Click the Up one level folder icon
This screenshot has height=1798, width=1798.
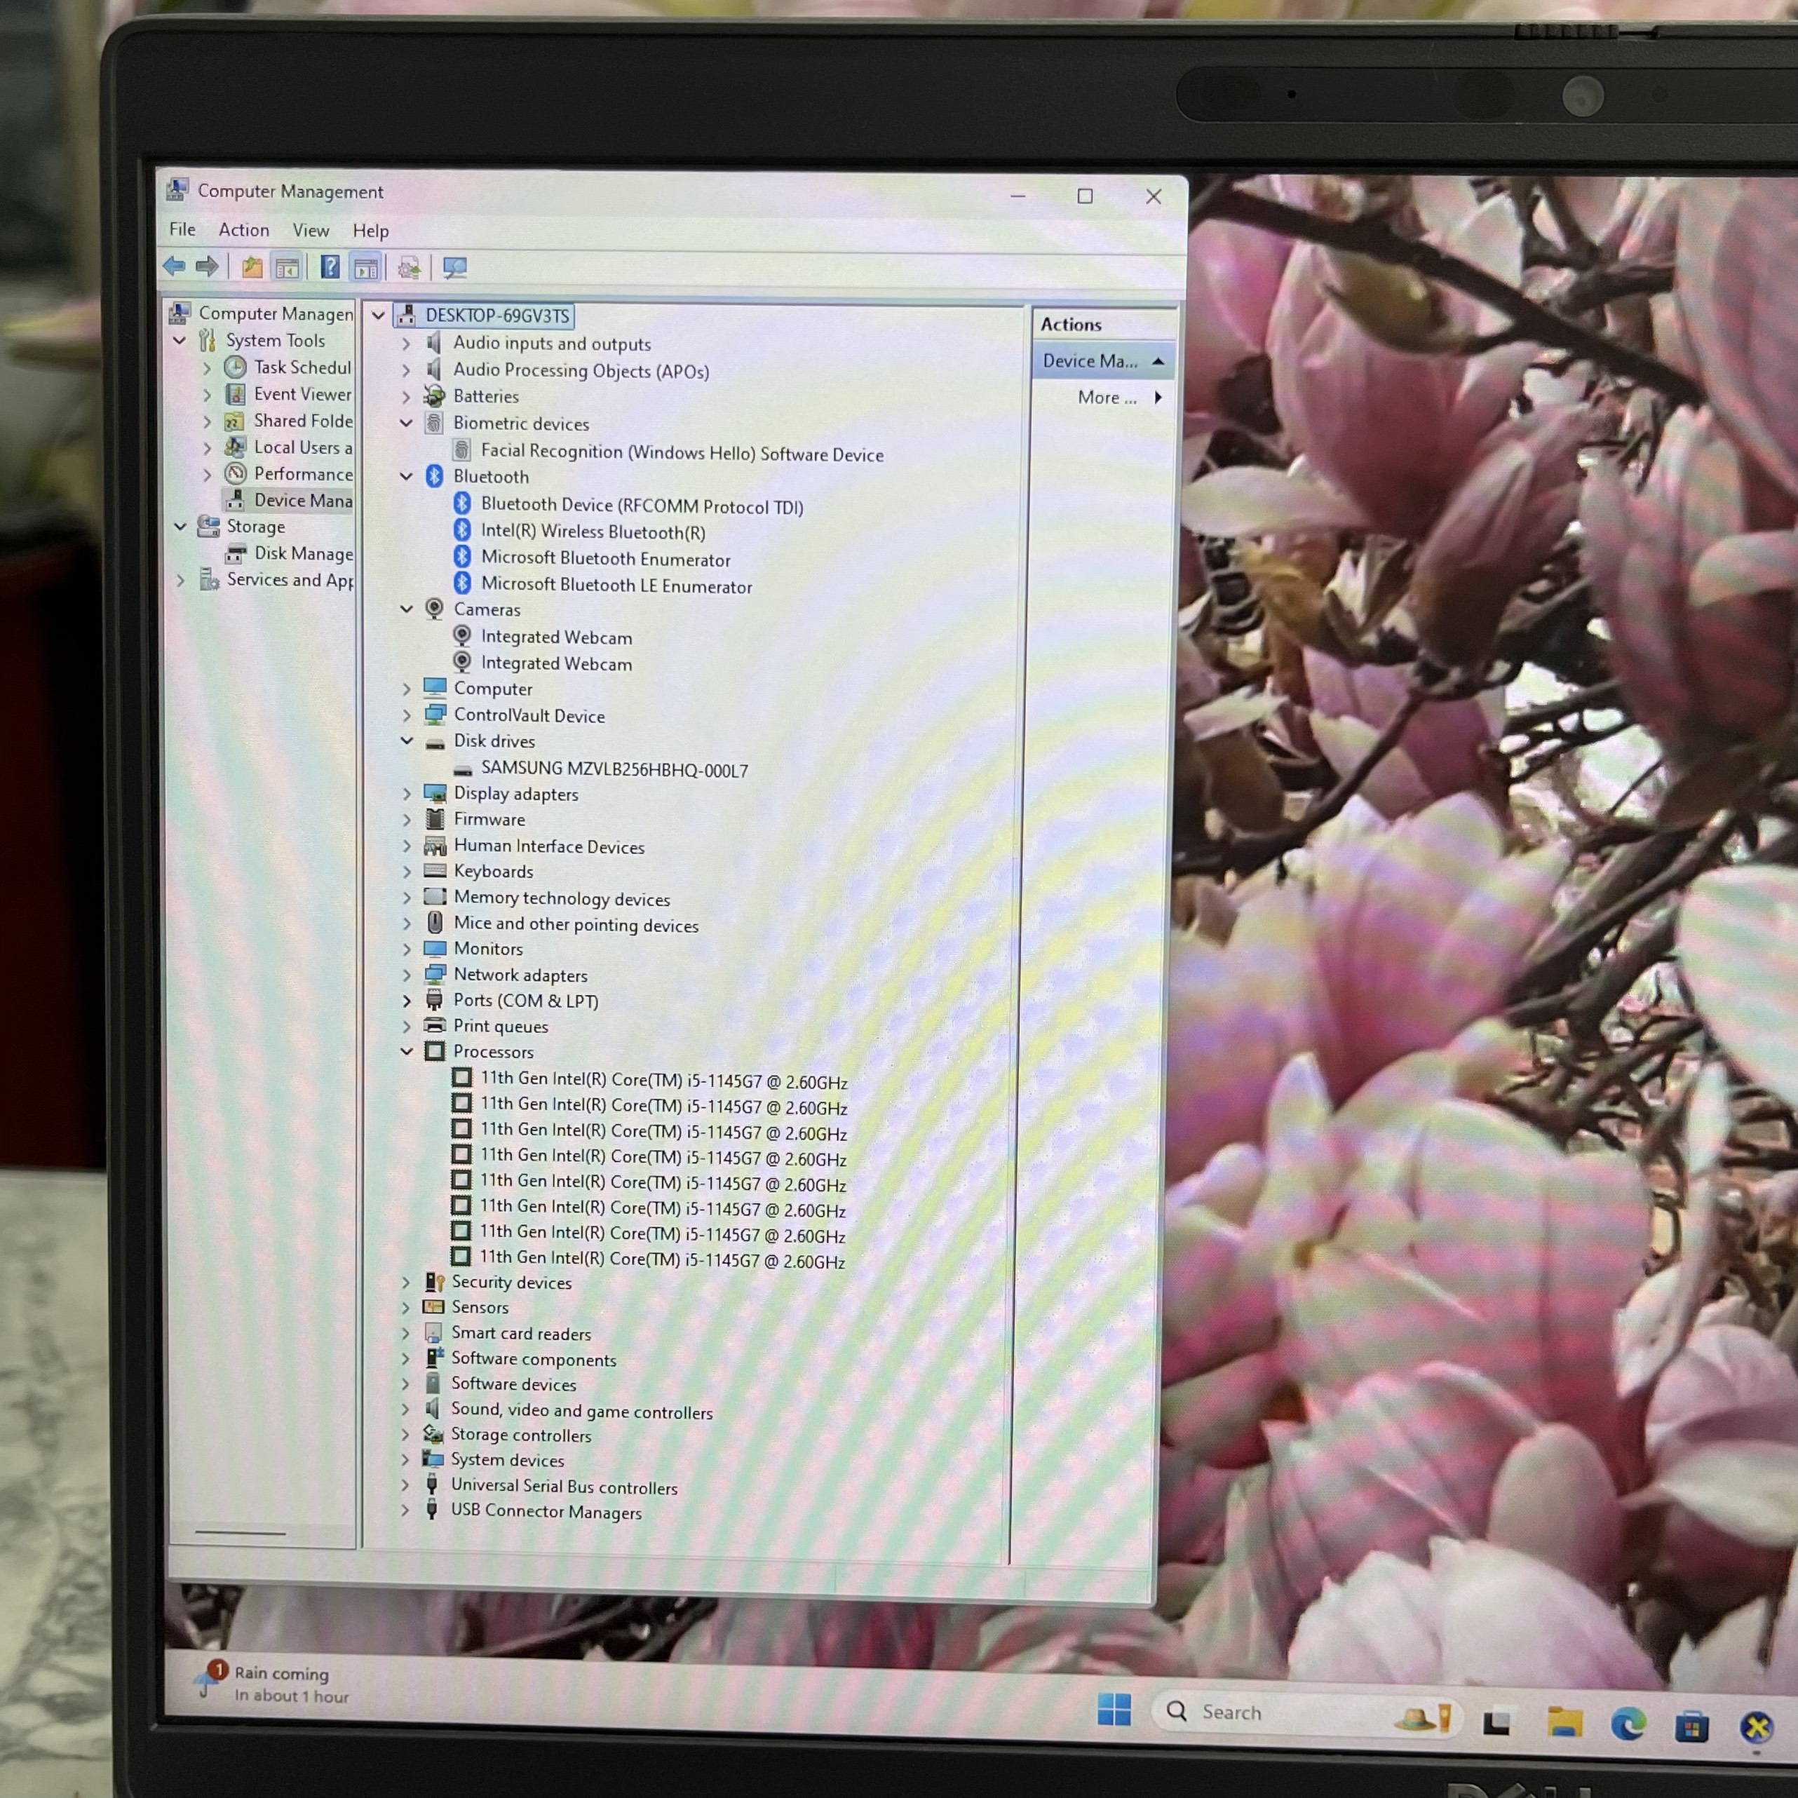252,268
